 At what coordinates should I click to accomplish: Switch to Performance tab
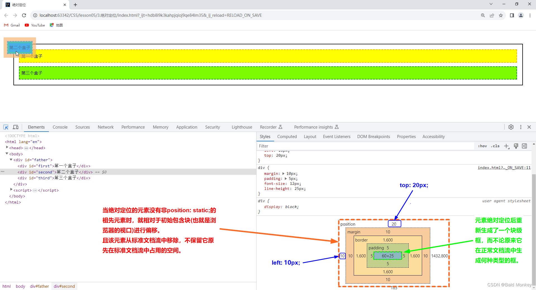tap(133, 127)
